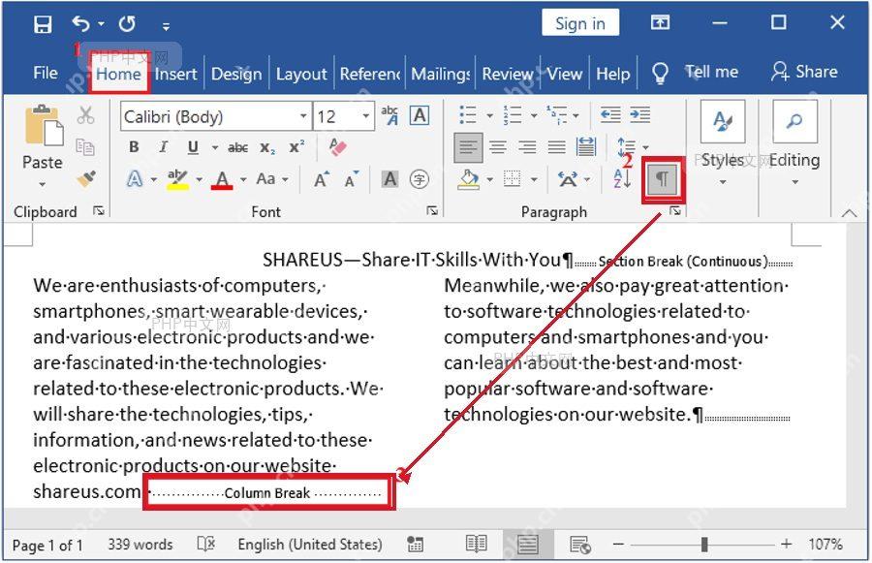Switch to the Layout tab
872x563 pixels.
(x=301, y=74)
